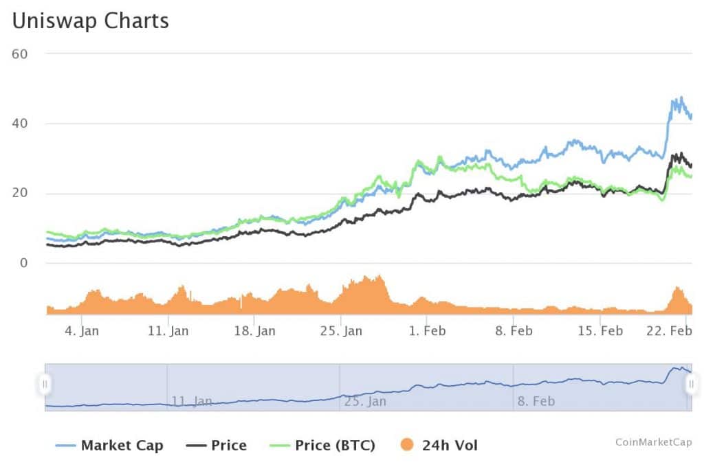This screenshot has width=704, height=469.
Task: Click the 20 value on y-axis
Action: pyautogui.click(x=19, y=193)
